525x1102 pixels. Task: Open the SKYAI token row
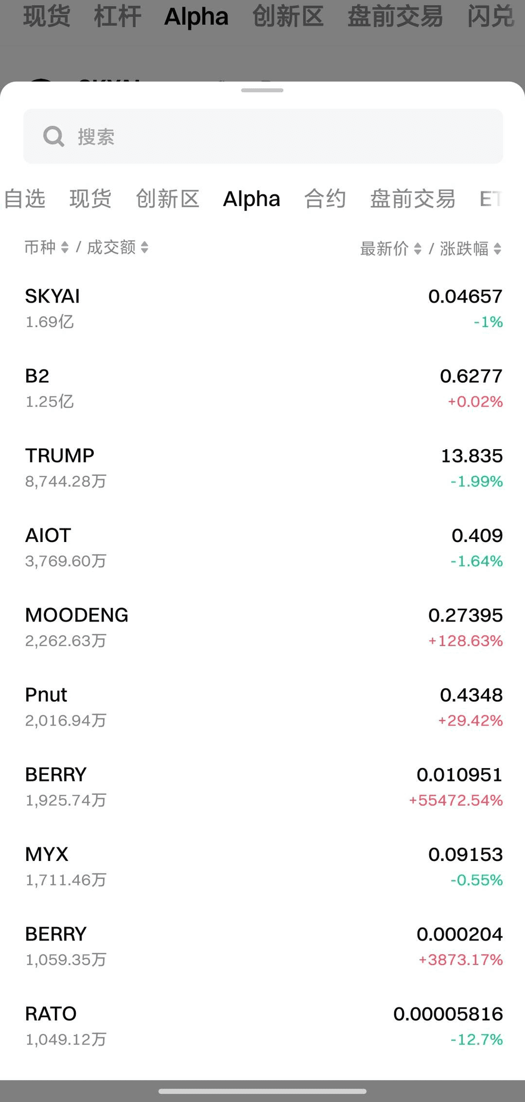[x=262, y=308]
